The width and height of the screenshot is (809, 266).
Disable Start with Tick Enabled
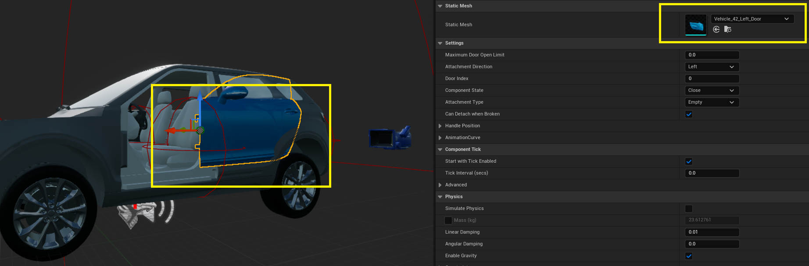point(689,161)
